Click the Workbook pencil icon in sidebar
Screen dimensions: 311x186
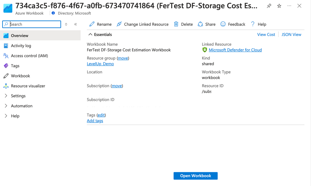tap(6, 76)
